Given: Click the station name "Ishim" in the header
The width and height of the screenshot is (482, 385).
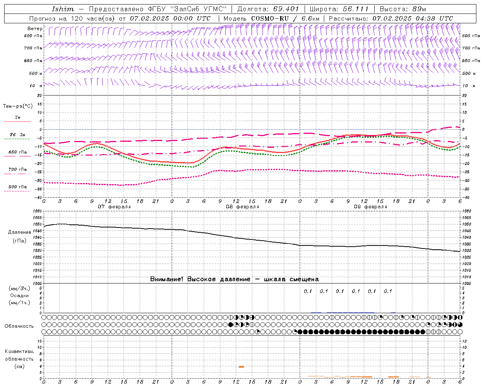Looking at the screenshot, I should coord(63,9).
